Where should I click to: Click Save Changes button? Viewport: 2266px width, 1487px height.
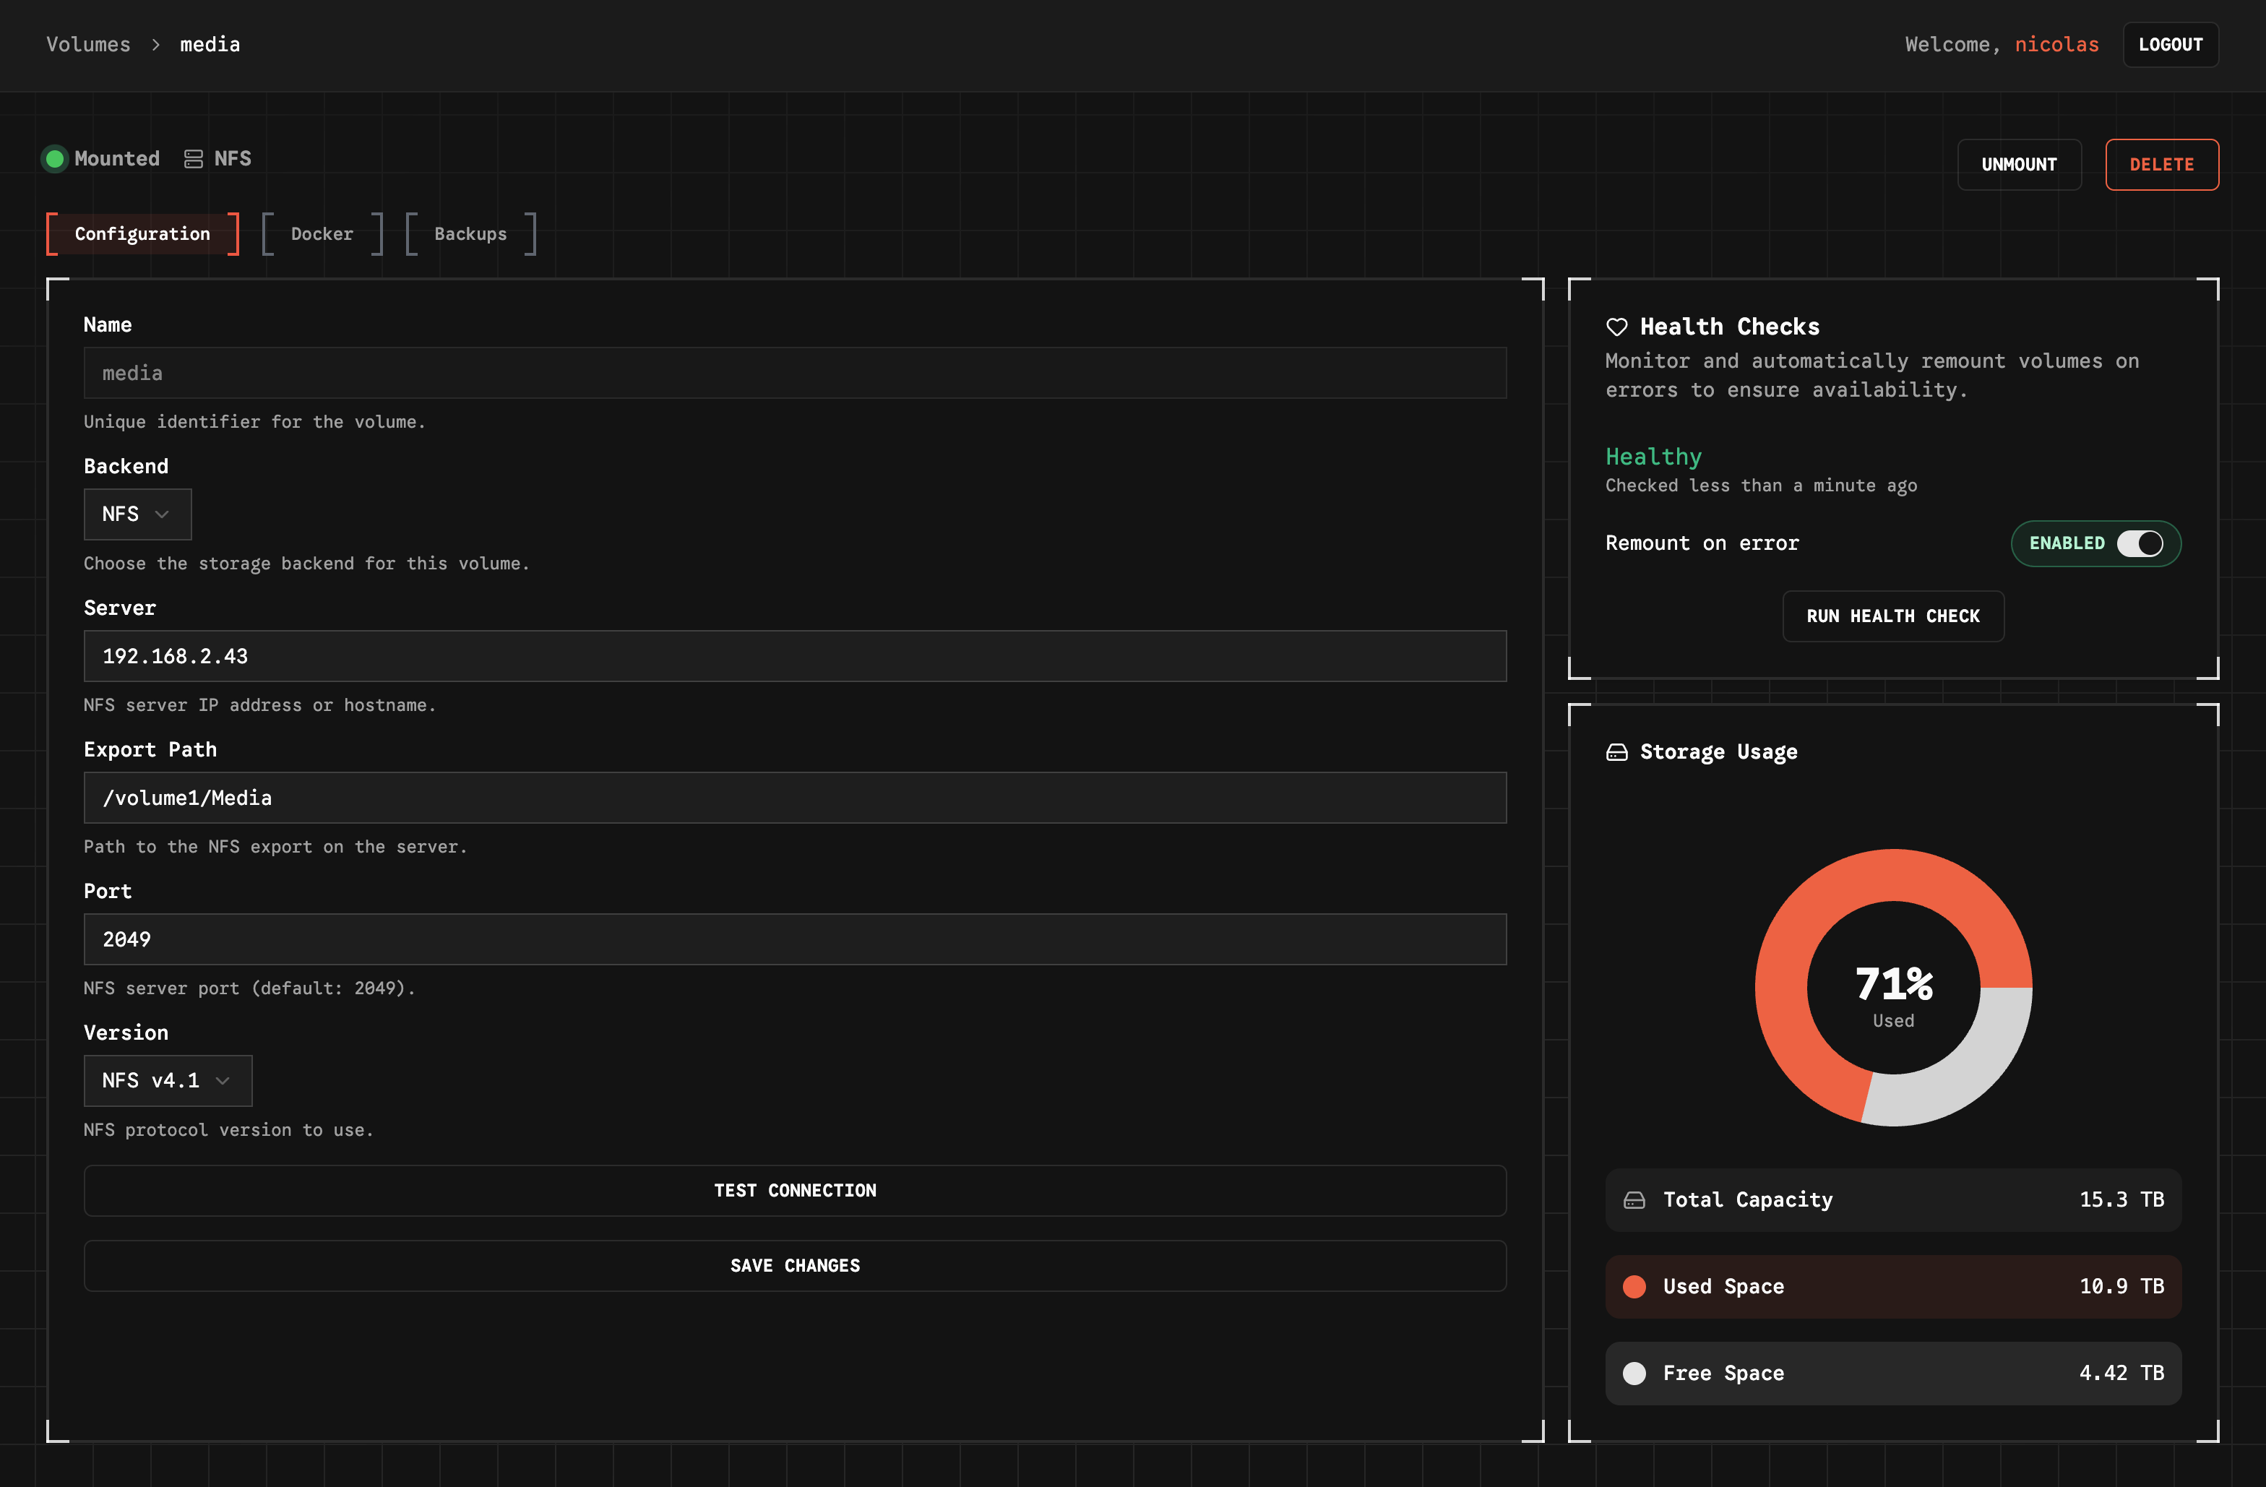794,1265
